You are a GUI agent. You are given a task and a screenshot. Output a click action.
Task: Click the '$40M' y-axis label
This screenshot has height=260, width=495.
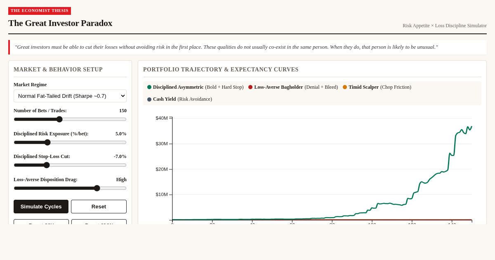pyautogui.click(x=162, y=118)
